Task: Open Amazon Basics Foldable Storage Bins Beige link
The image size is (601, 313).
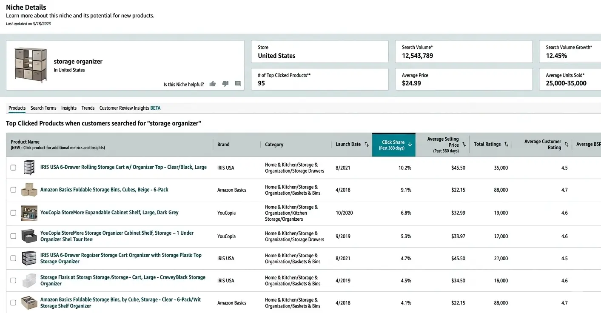Action: click(104, 190)
